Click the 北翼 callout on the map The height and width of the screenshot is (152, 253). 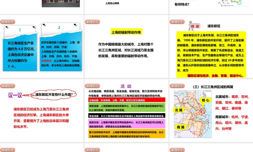[x=179, y=110]
